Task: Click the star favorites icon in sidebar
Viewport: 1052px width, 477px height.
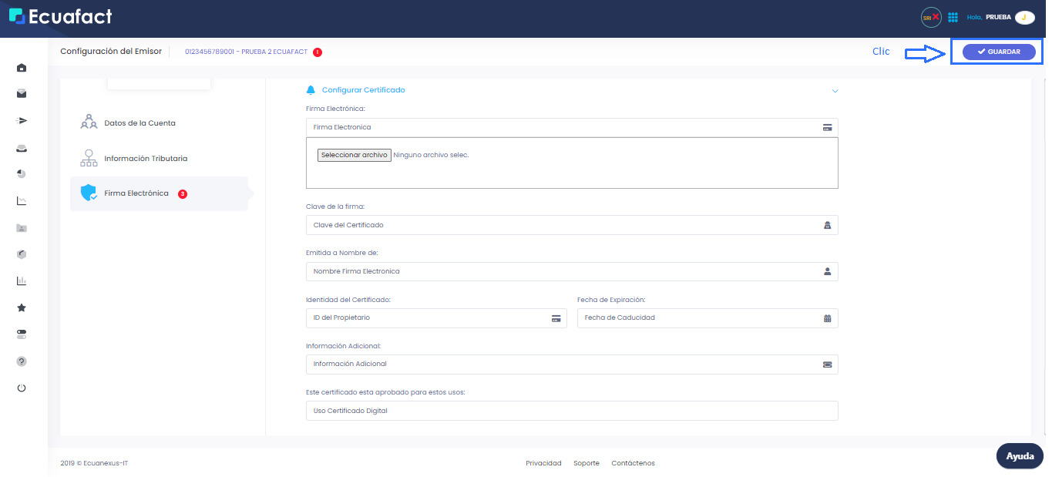Action: point(21,307)
